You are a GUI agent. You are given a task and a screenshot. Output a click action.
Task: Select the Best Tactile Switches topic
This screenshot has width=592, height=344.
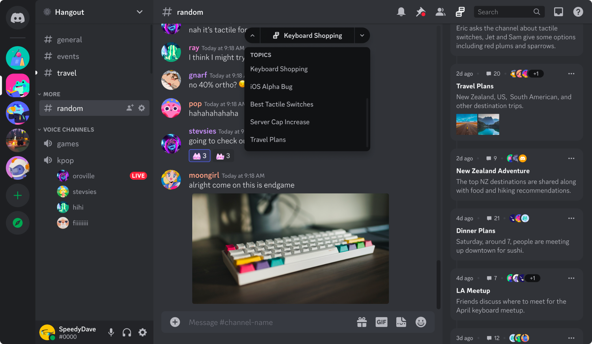click(x=282, y=104)
